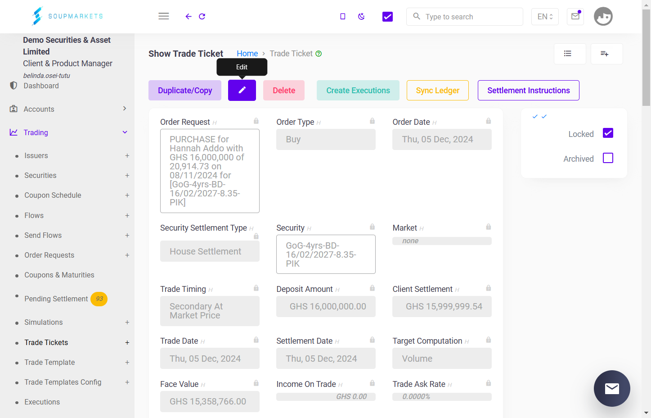Image resolution: width=651 pixels, height=418 pixels.
Task: Click the GHS 16,000,000.00 Deposit Amount value
Action: click(326, 306)
